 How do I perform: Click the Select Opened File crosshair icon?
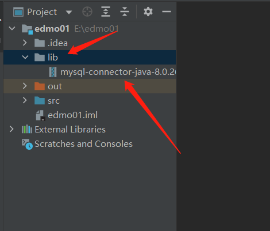(x=87, y=12)
